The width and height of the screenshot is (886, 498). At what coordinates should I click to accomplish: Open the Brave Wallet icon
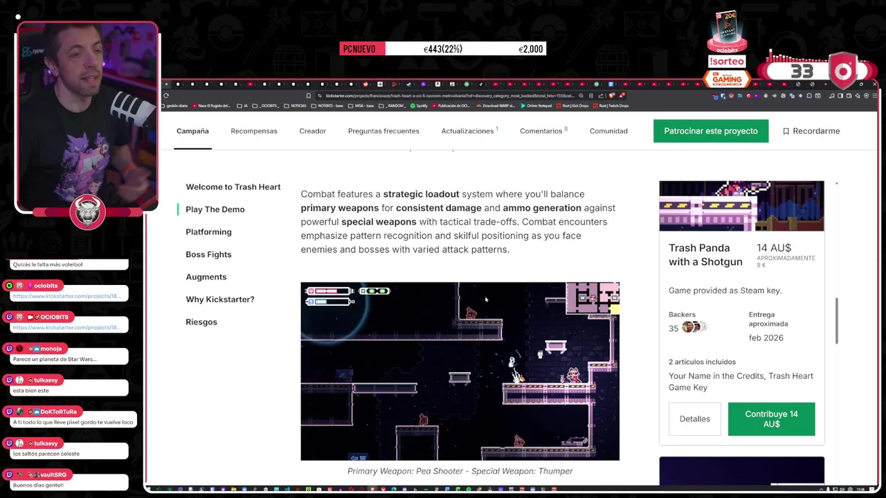[849, 95]
